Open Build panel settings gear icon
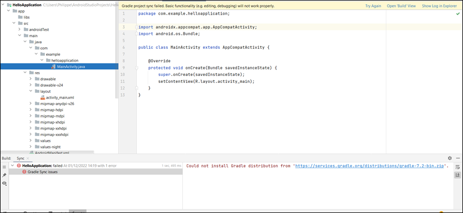Image resolution: width=463 pixels, height=213 pixels. pyautogui.click(x=450, y=158)
